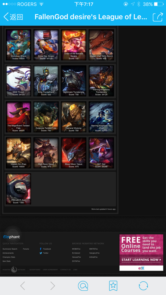Viewport: 166px width, 295px height.
Task: Open the bookmark star icon
Action: 113,286
